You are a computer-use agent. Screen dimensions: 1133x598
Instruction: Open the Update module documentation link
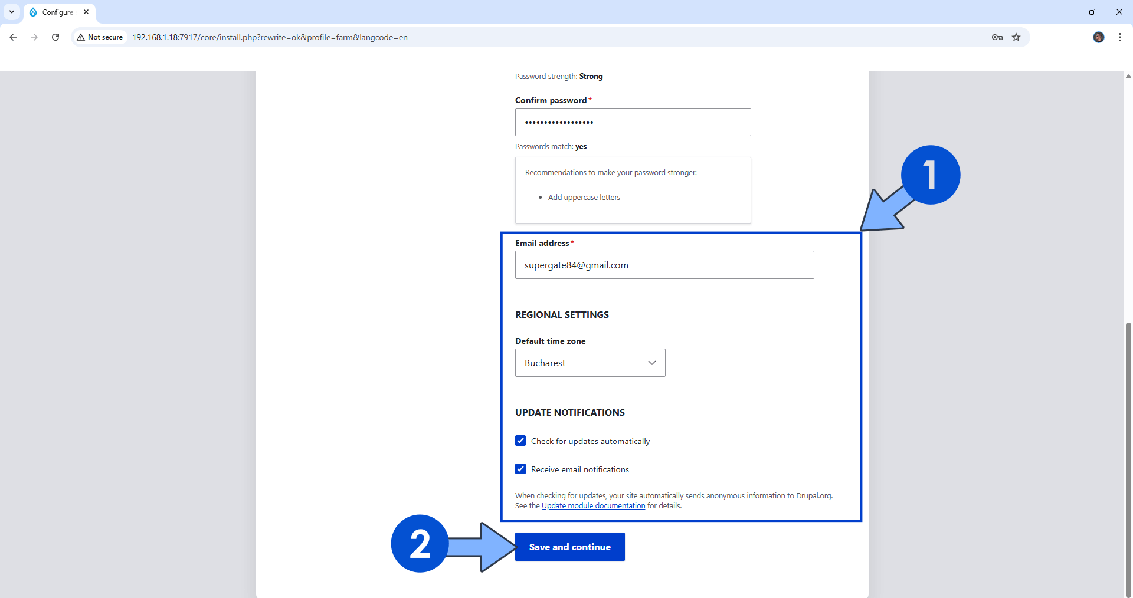click(593, 505)
